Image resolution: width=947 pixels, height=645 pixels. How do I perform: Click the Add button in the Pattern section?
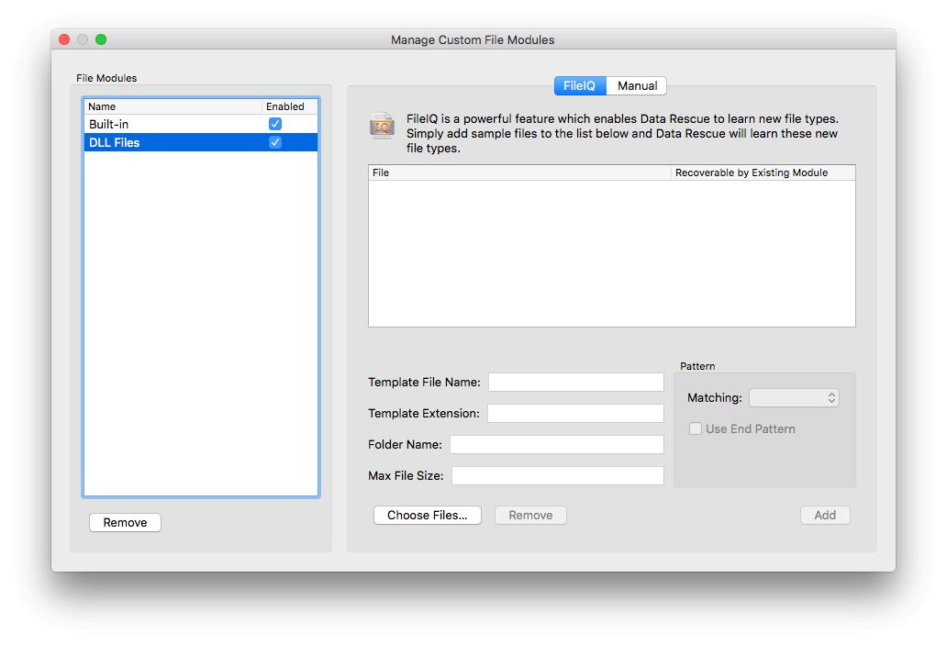click(824, 515)
